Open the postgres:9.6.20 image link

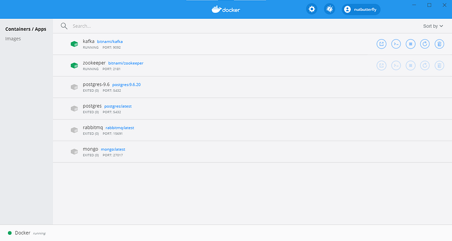(126, 84)
